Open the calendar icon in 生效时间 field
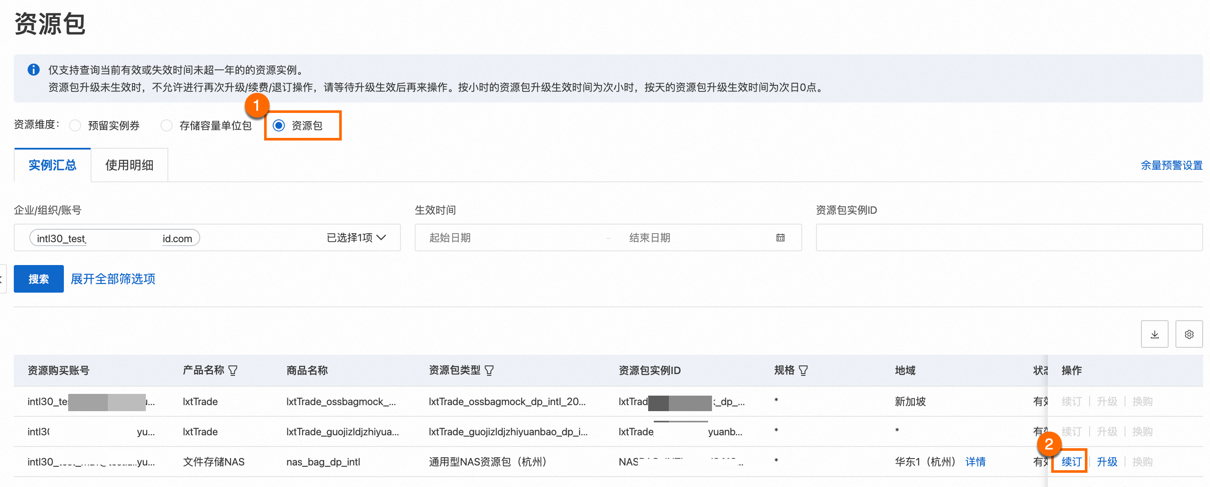 coord(780,238)
